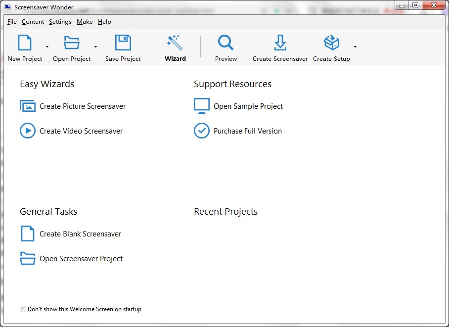
Task: Click the Create Blank Screensaver page icon
Action: 28,234
